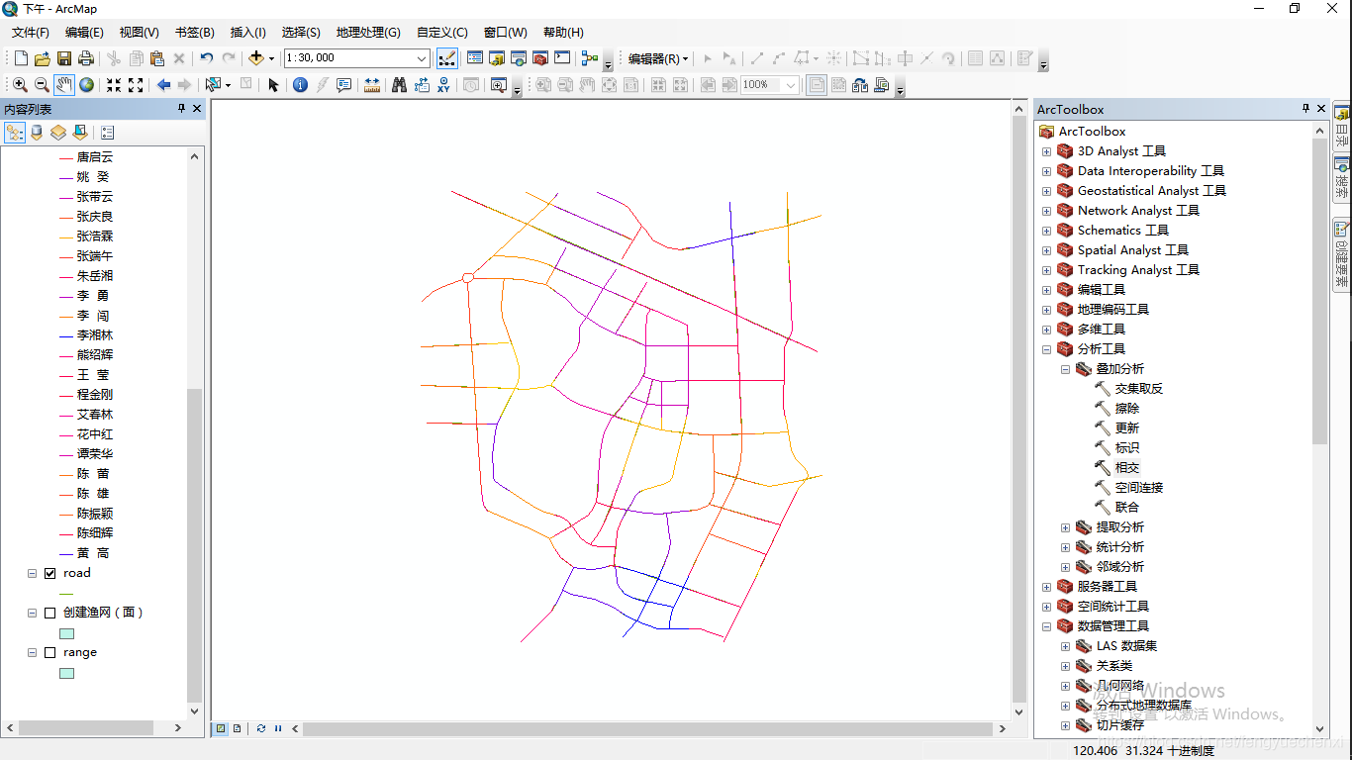Click the Full Extent globe icon
This screenshot has width=1352, height=760.
85,85
